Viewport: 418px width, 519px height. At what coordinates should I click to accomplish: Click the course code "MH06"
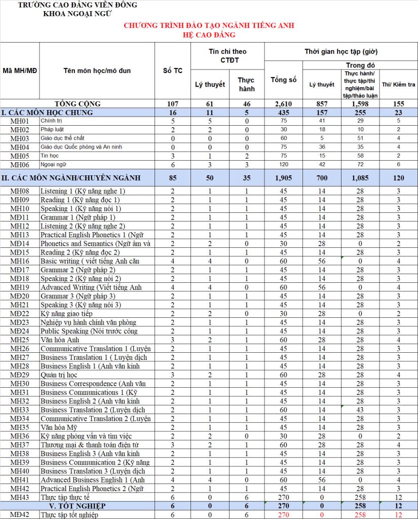click(x=20, y=165)
